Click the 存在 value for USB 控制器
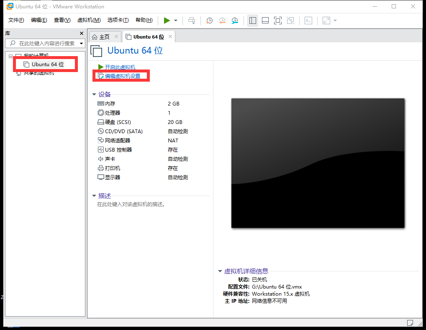 173,150
